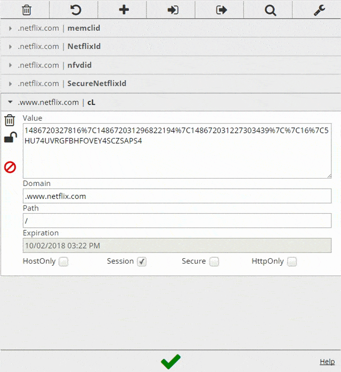The height and width of the screenshot is (372, 341).
Task: Click the import cookies icon
Action: [173, 10]
